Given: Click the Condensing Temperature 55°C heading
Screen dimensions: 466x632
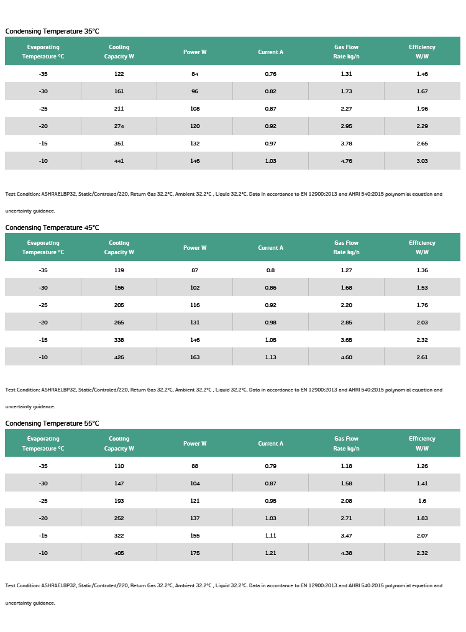Looking at the screenshot, I should click(52, 423).
